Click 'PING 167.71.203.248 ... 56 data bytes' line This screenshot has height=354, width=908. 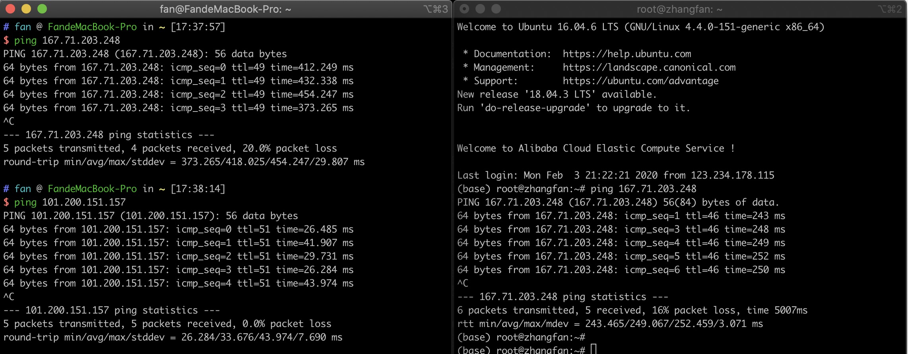click(x=145, y=54)
